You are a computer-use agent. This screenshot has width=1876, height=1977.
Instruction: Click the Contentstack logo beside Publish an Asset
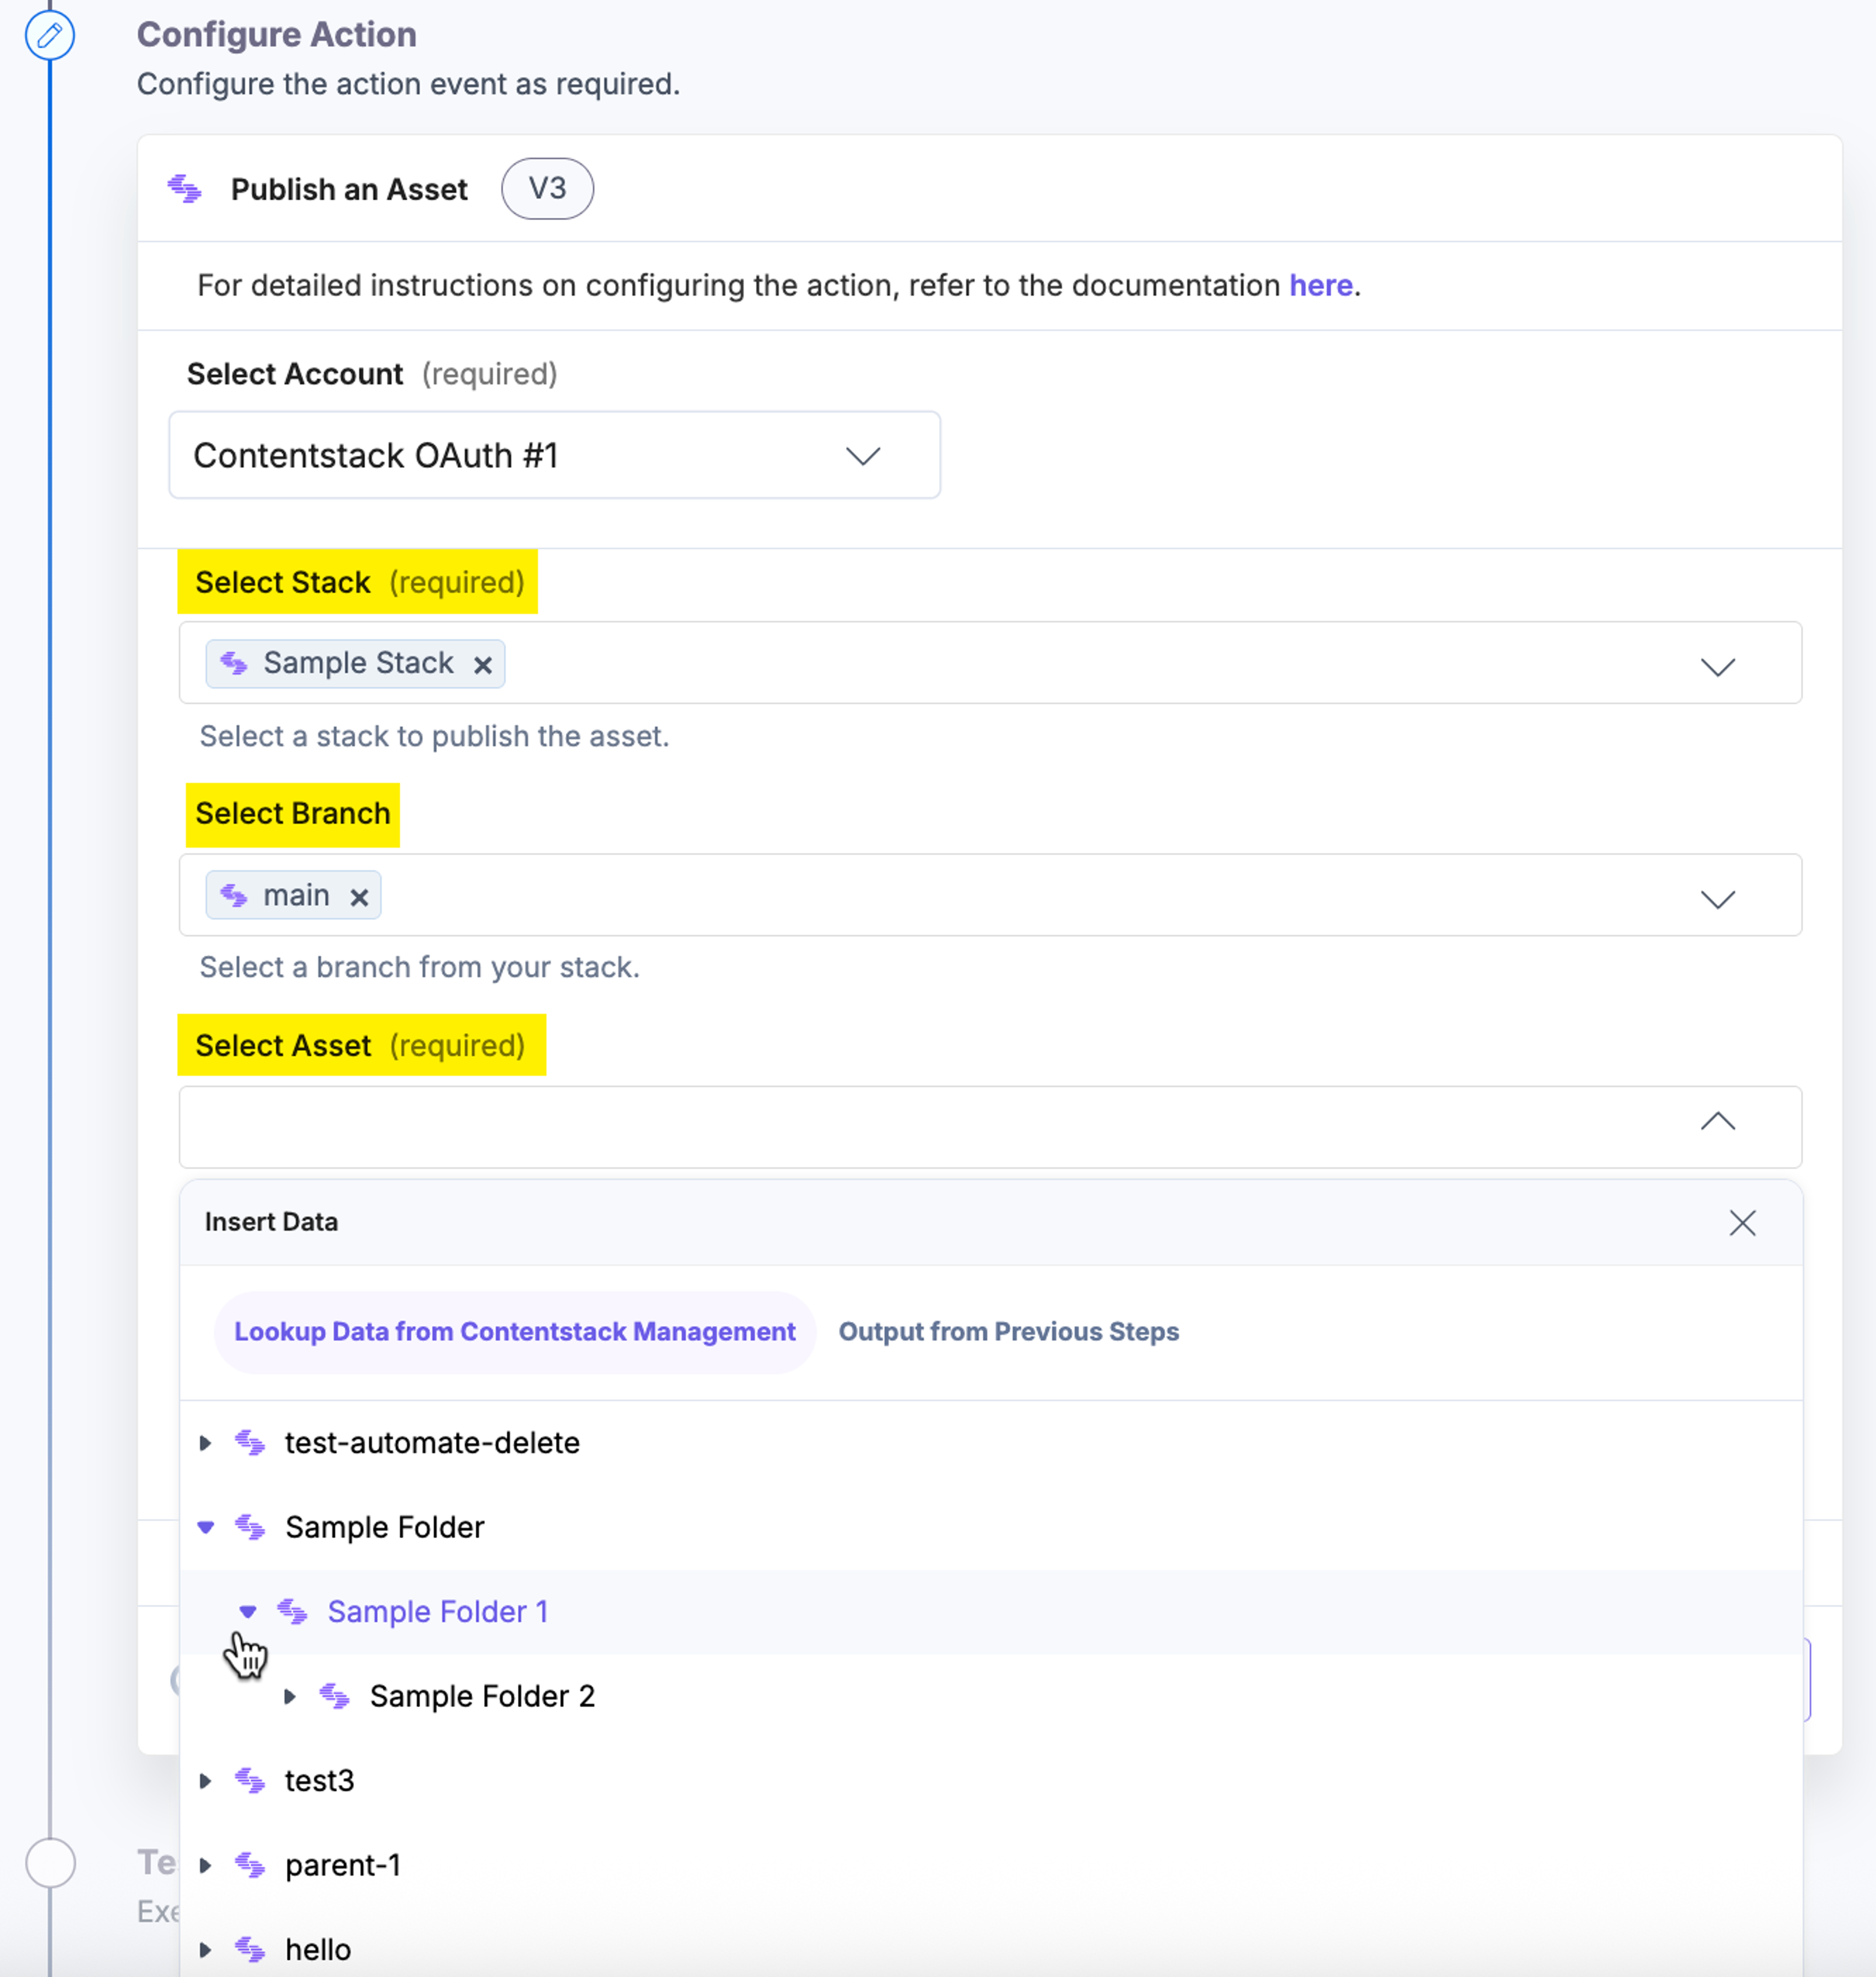click(x=185, y=188)
